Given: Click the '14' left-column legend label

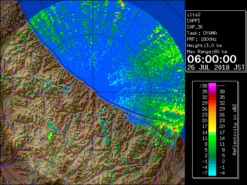Looking at the screenshot, I should (x=205, y=132).
